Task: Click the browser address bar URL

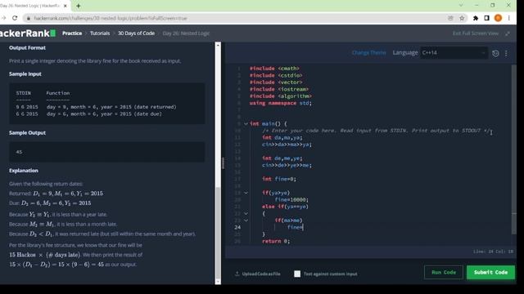Action: [x=111, y=18]
